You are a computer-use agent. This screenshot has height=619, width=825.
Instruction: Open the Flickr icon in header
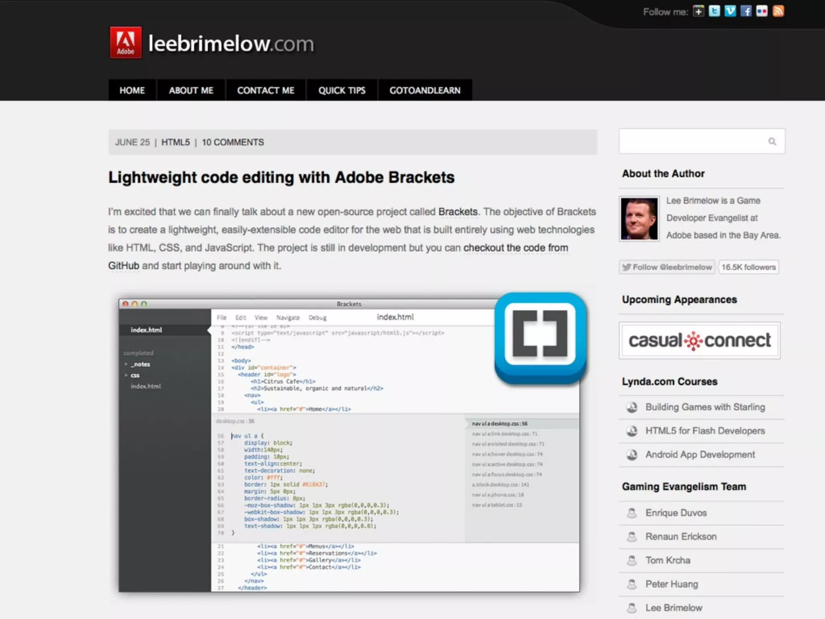762,11
